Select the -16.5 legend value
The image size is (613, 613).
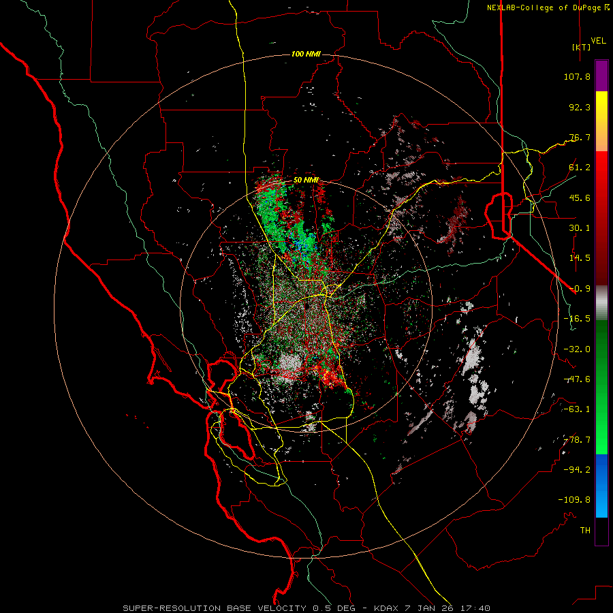[x=577, y=319]
